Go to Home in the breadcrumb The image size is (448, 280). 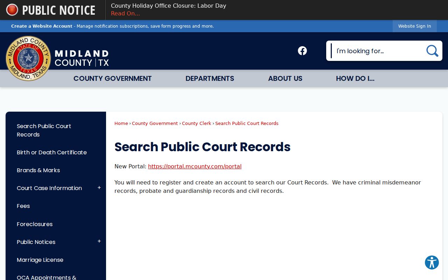coord(121,123)
